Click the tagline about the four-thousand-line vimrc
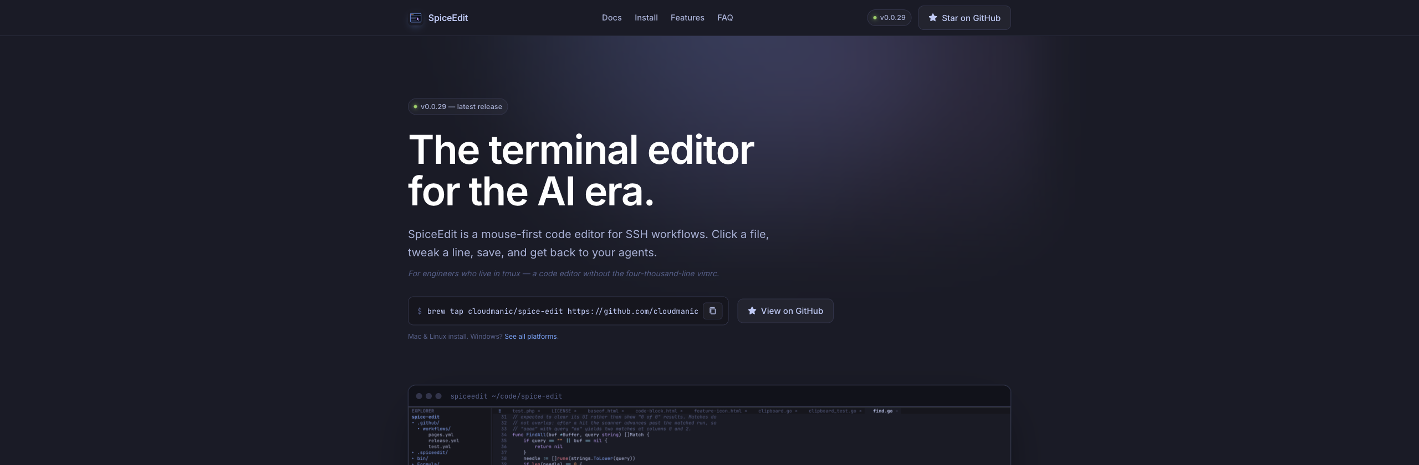This screenshot has height=465, width=1419. pyautogui.click(x=563, y=273)
